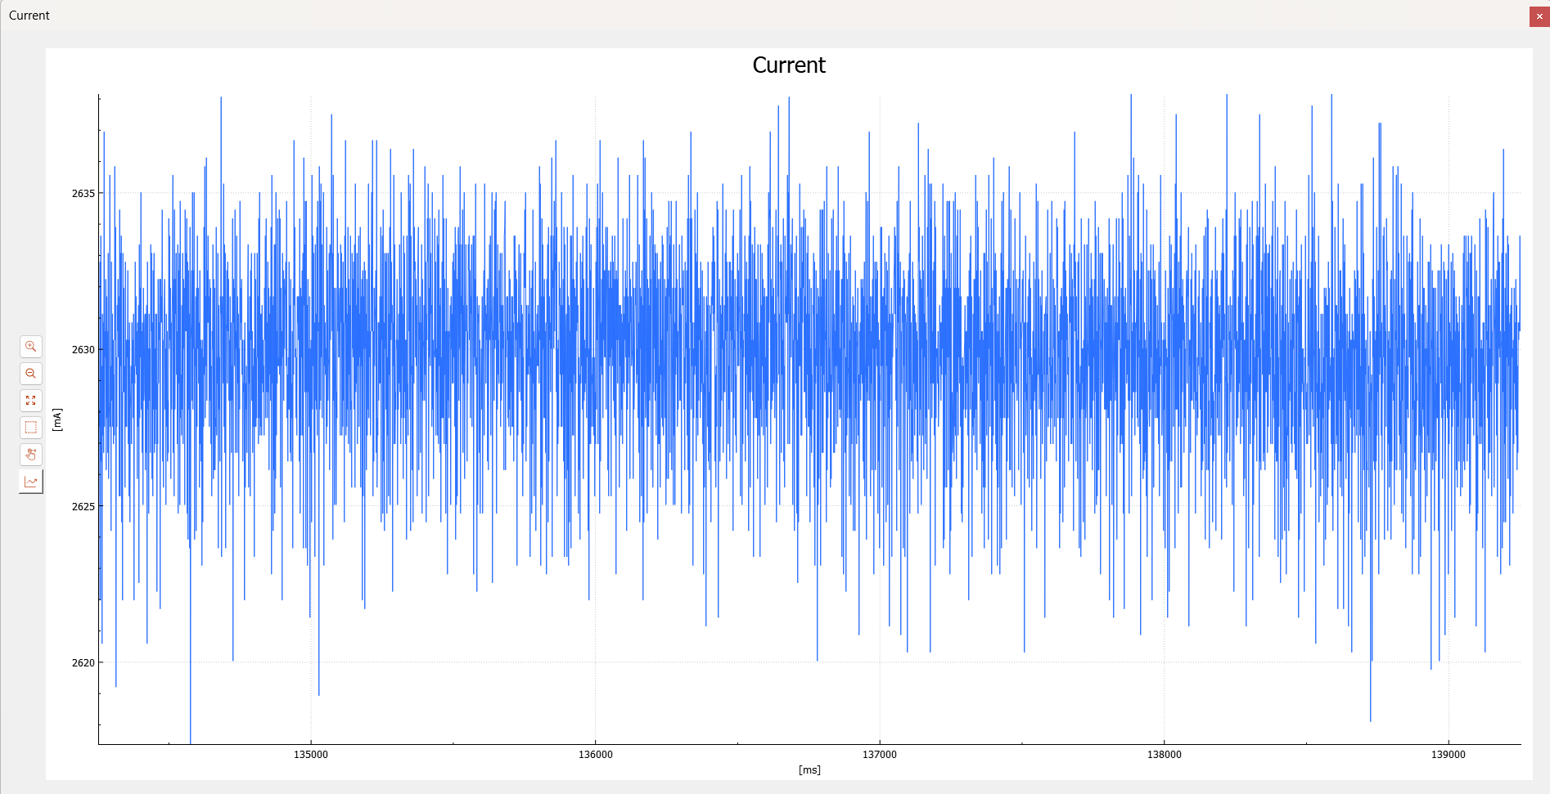
Task: Click the 2630 y-axis tick label
Action: (83, 350)
